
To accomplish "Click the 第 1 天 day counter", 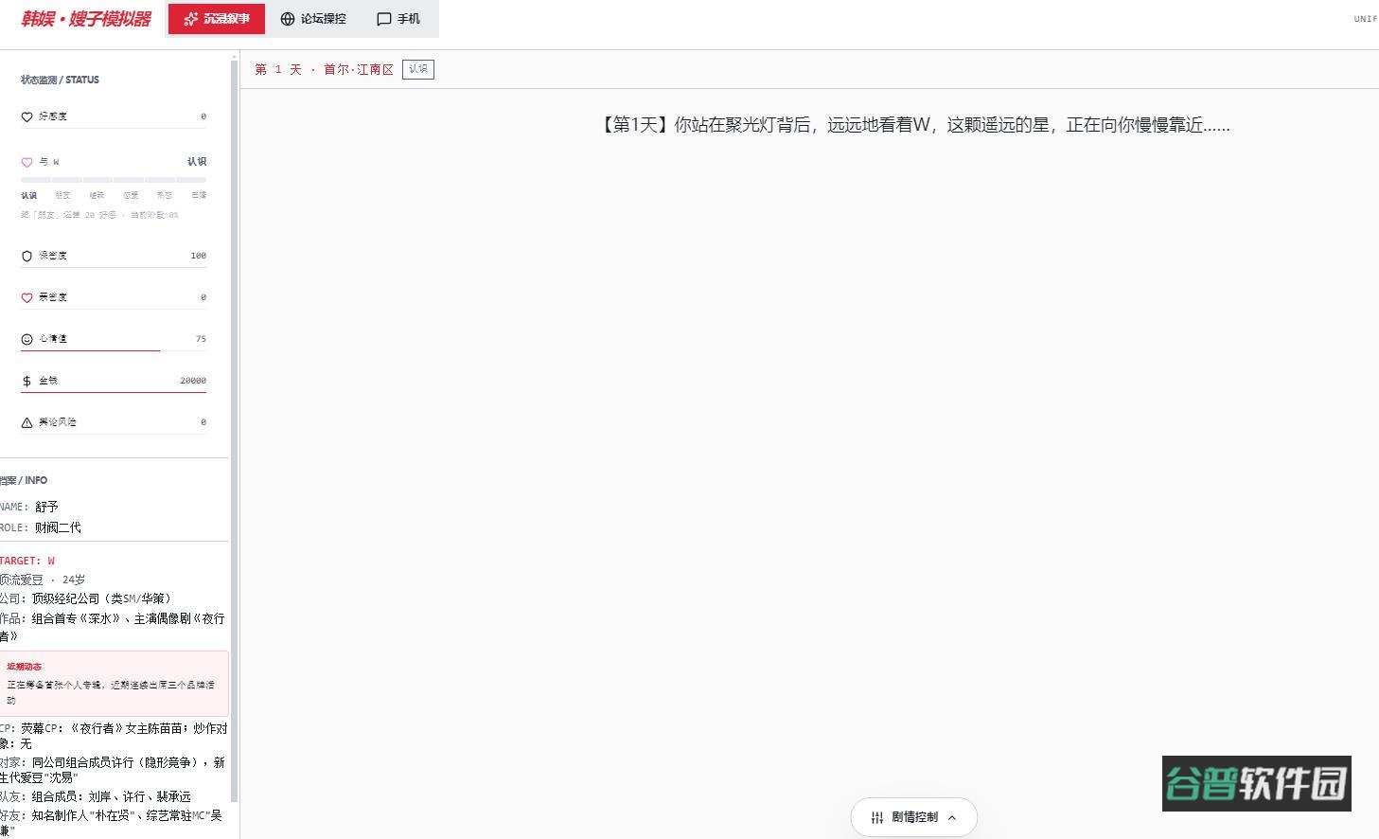I will pos(278,70).
